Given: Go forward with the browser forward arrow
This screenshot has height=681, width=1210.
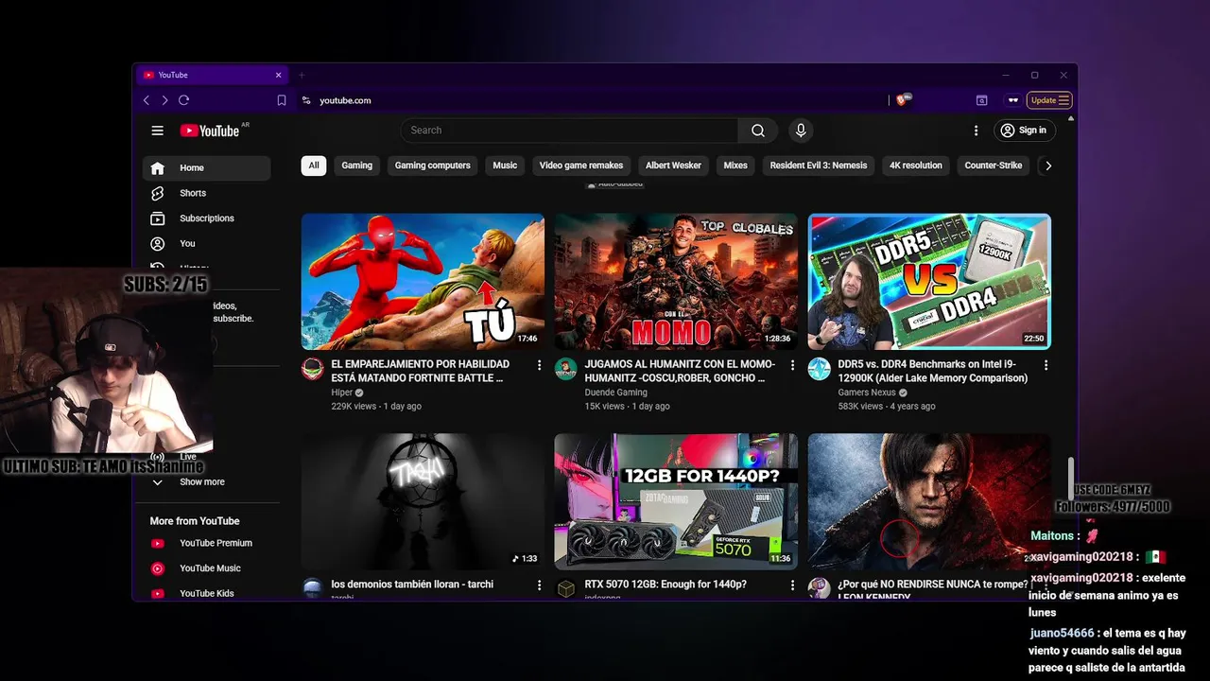Looking at the screenshot, I should 164,100.
